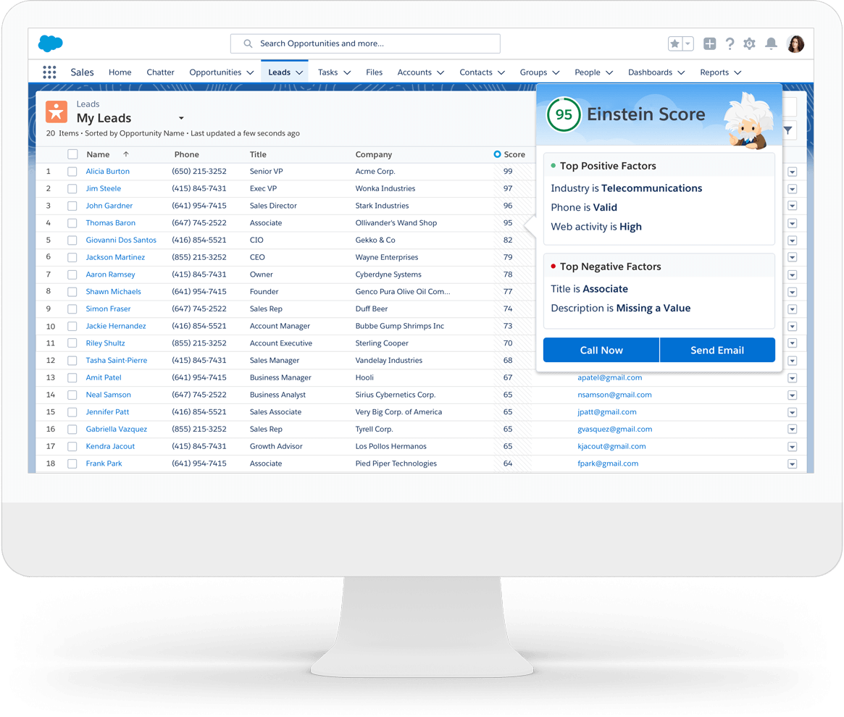
Task: Check the box for Alicia Burton
Action: click(72, 172)
